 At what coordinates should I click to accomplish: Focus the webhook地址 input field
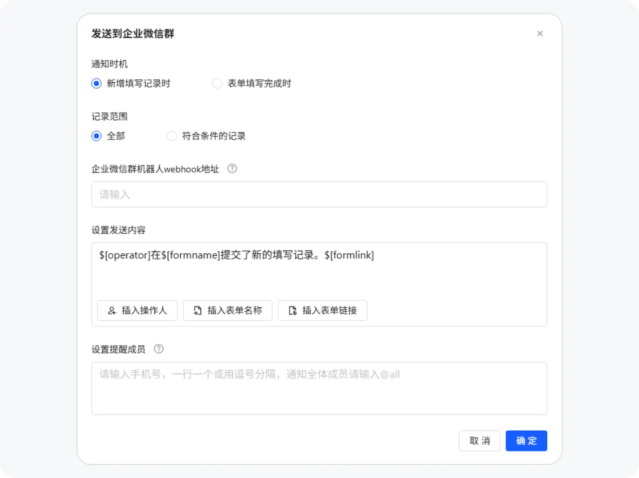[319, 194]
